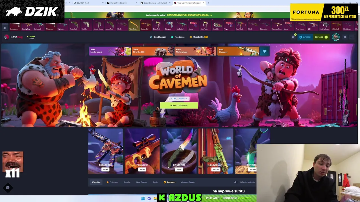Open the Skin Changer page
The width and height of the screenshot is (360, 202).
[158, 37]
